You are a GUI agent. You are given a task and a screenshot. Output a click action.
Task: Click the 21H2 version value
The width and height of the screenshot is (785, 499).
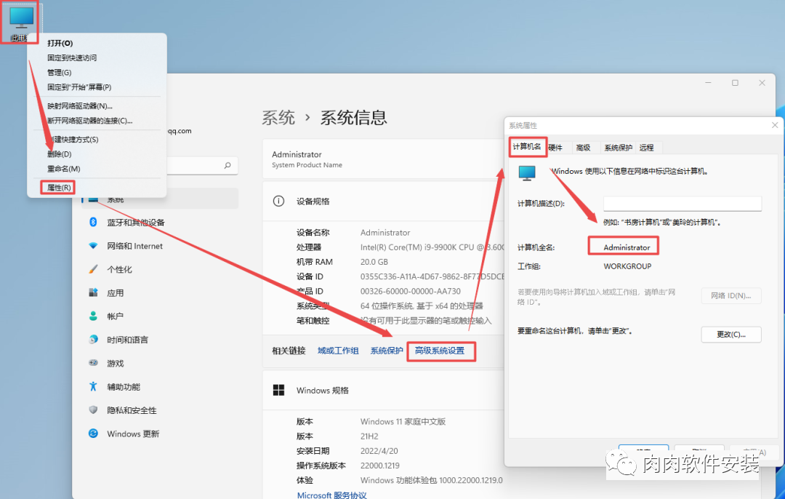pyautogui.click(x=369, y=436)
